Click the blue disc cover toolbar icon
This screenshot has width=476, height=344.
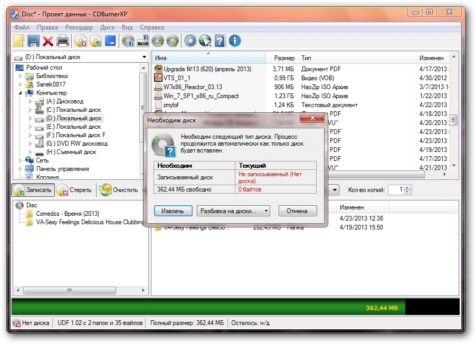[110, 41]
